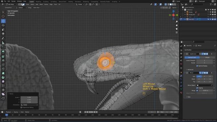Open the File menu
The image size is (217, 122).
point(5,1)
